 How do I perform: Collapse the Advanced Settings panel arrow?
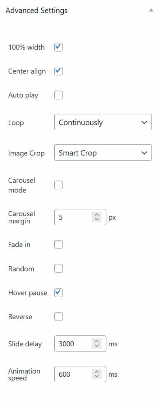click(x=151, y=11)
